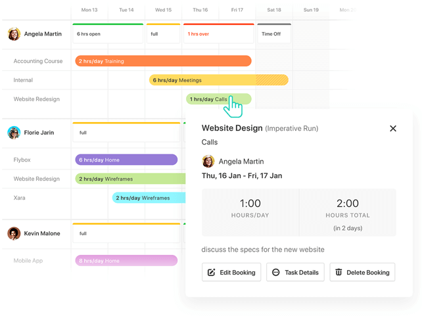Click the Delete Booking button
The width and height of the screenshot is (424, 316).
point(362,272)
